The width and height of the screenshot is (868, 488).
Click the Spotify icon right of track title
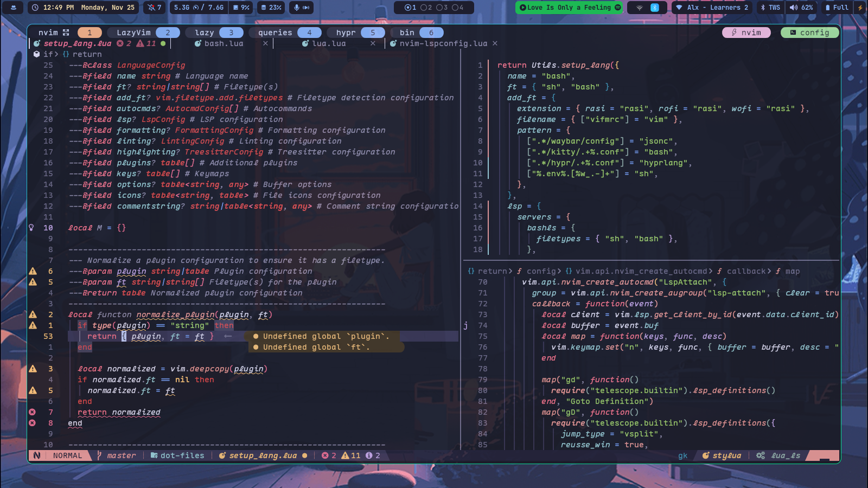pos(617,8)
